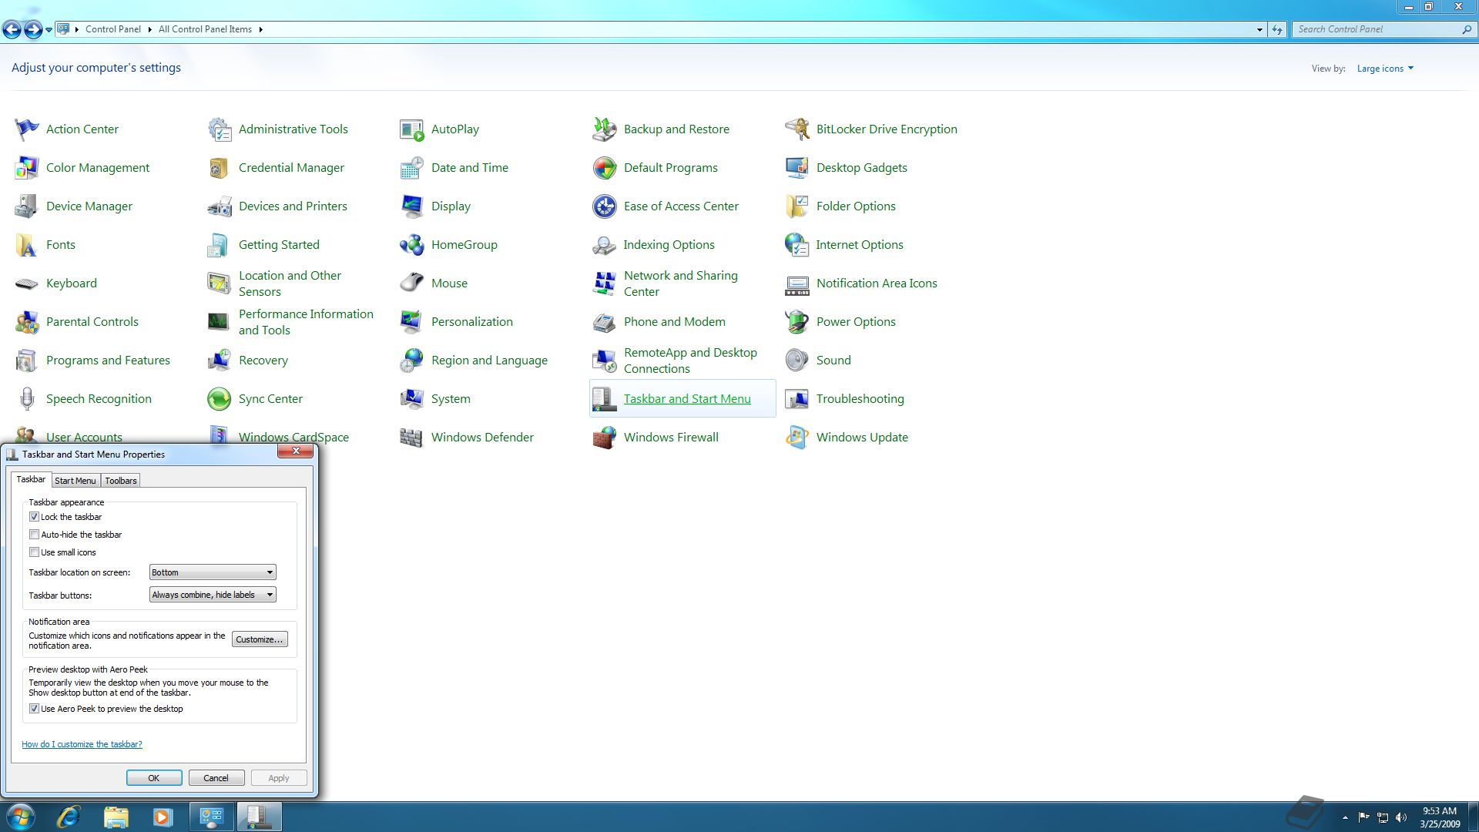Open Administrative Tools icon

[220, 129]
